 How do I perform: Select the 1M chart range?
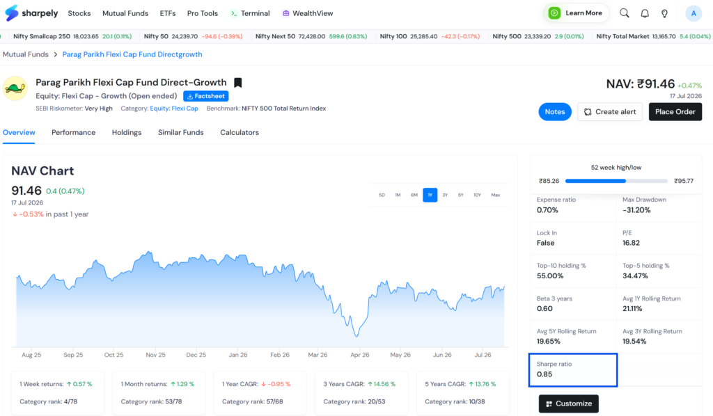click(x=398, y=195)
